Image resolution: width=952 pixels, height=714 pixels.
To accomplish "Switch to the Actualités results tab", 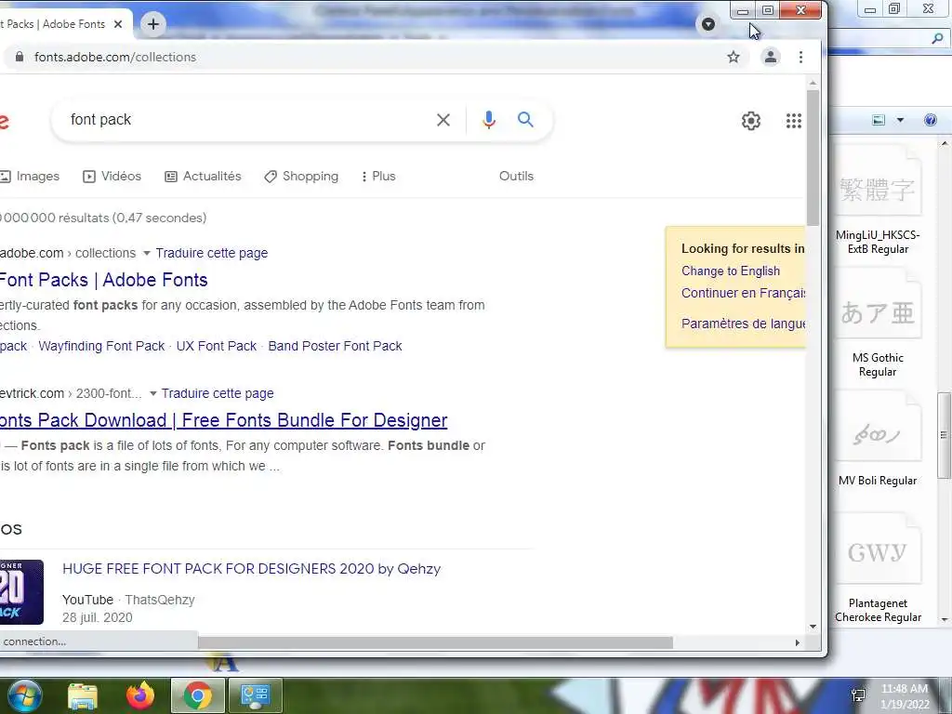I will pos(203,176).
